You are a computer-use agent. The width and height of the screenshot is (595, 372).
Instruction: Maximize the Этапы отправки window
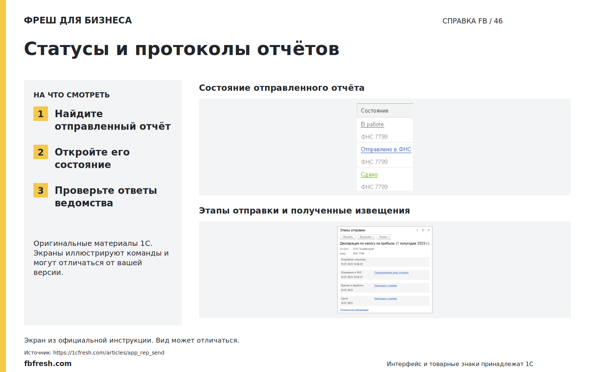pyautogui.click(x=423, y=230)
